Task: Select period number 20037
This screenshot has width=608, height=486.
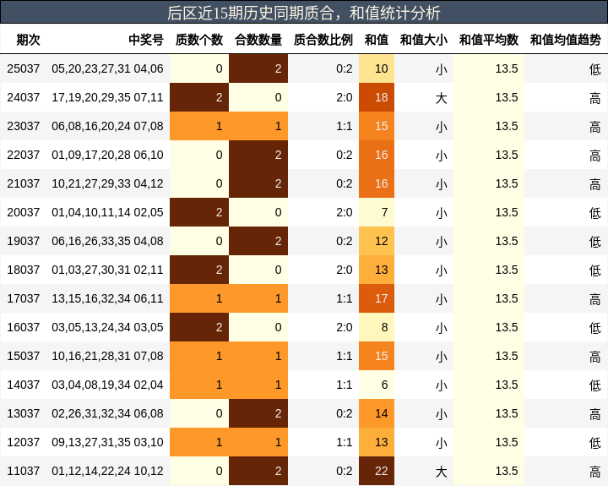Action: 24,212
